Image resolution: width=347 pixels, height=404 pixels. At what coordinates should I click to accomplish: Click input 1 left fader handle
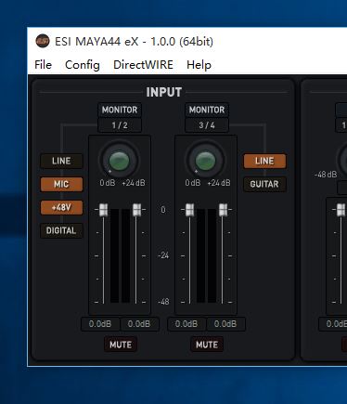click(x=103, y=210)
